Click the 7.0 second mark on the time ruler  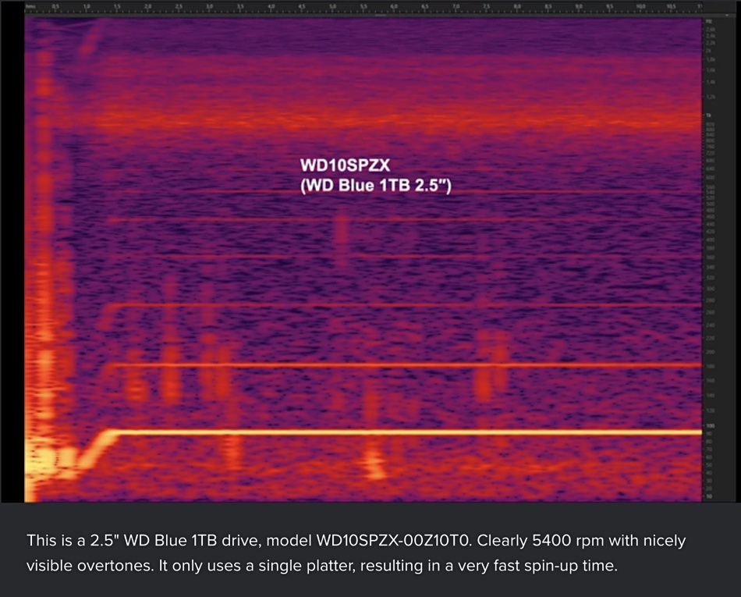pyautogui.click(x=456, y=6)
